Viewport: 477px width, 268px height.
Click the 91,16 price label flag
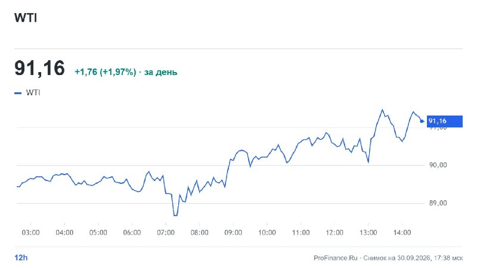(x=444, y=121)
